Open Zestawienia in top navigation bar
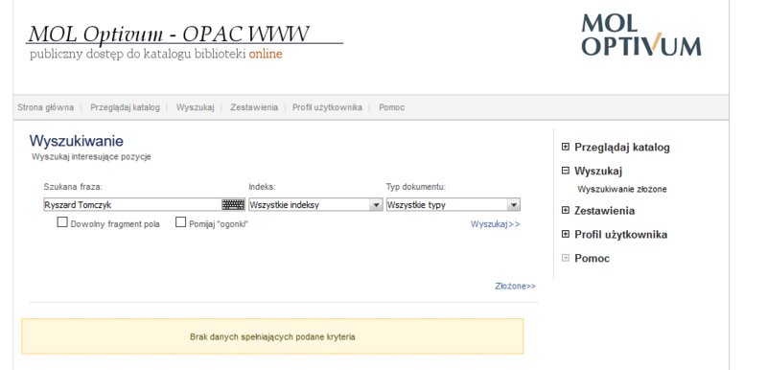The height and width of the screenshot is (370, 767). (x=254, y=107)
